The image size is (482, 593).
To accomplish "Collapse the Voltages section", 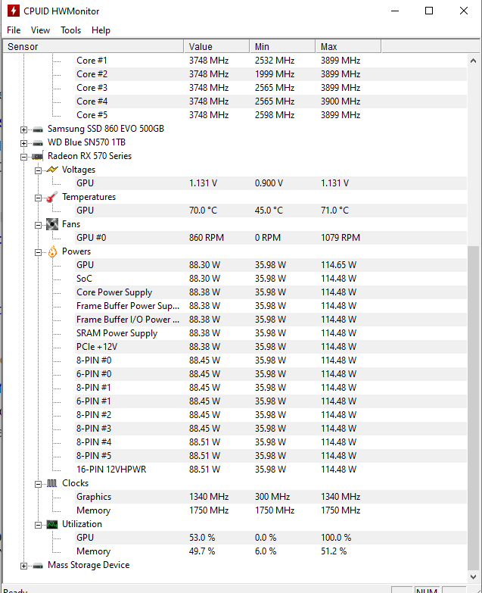I will pos(38,170).
